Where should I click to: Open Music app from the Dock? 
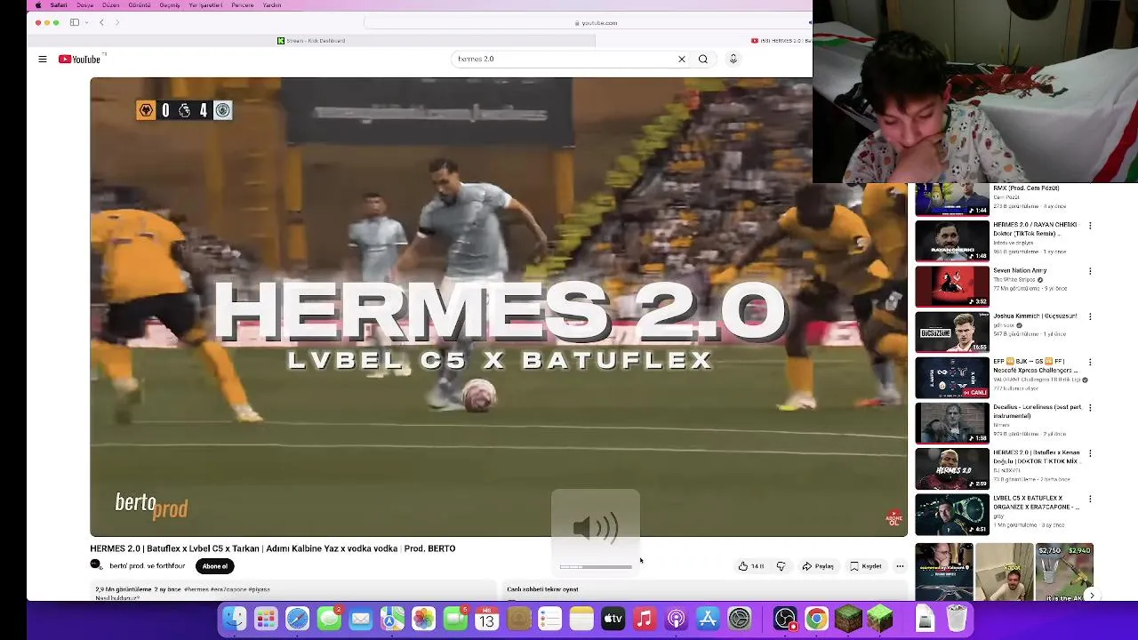[645, 619]
